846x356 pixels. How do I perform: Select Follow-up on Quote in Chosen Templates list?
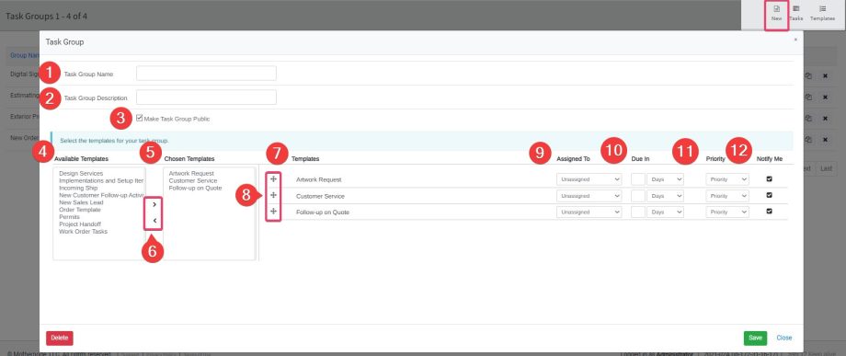[x=195, y=189]
